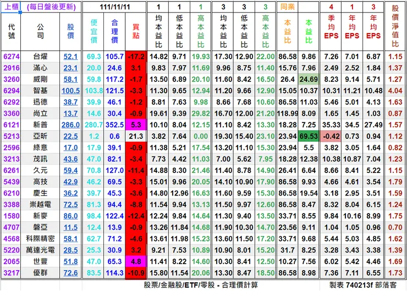Screen dimensions: 407x291
Task: Select the high P/E cell 29.82
Action: 201,114
